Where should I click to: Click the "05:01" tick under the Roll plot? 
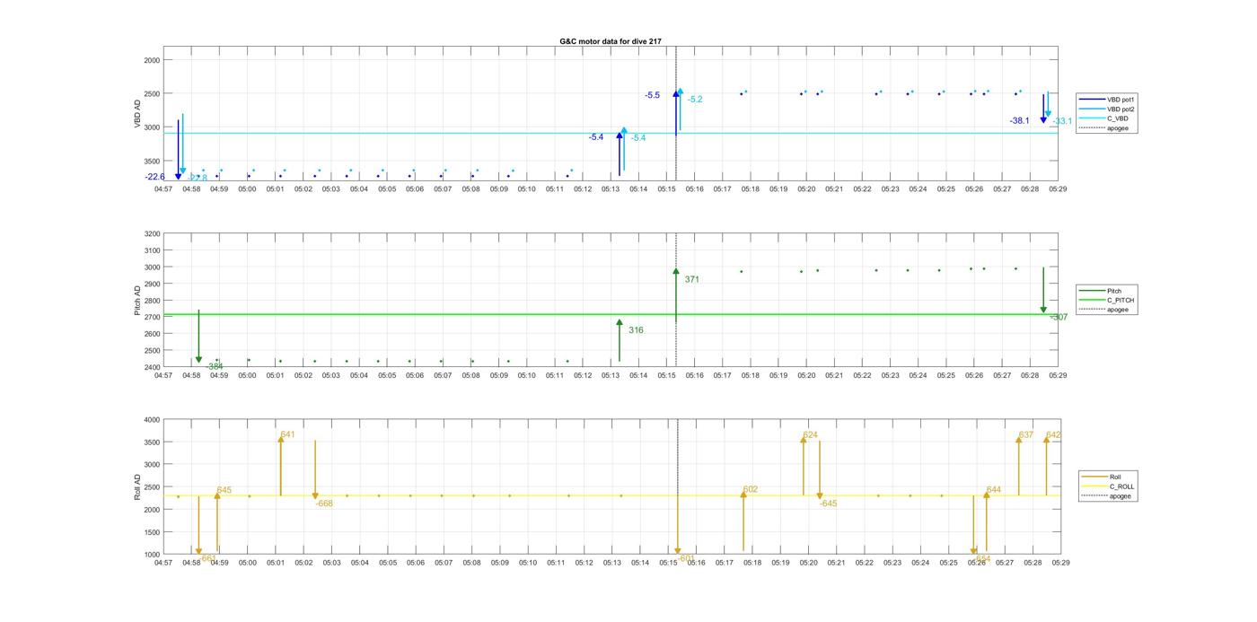coord(276,563)
